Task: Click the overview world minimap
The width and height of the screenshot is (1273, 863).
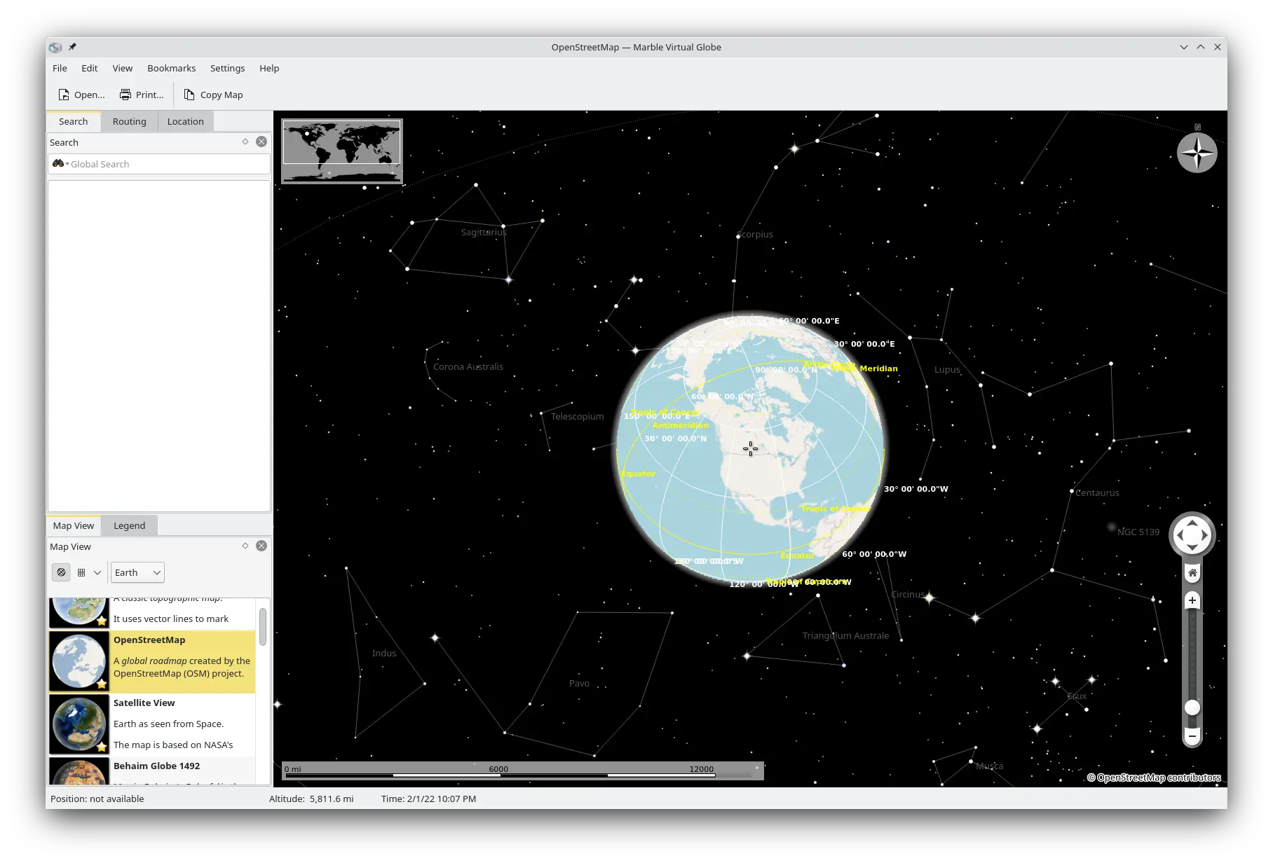Action: [x=342, y=151]
